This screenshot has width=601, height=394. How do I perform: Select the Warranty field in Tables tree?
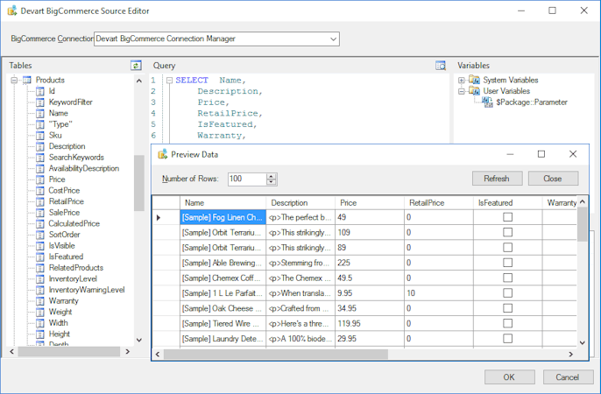pos(63,300)
